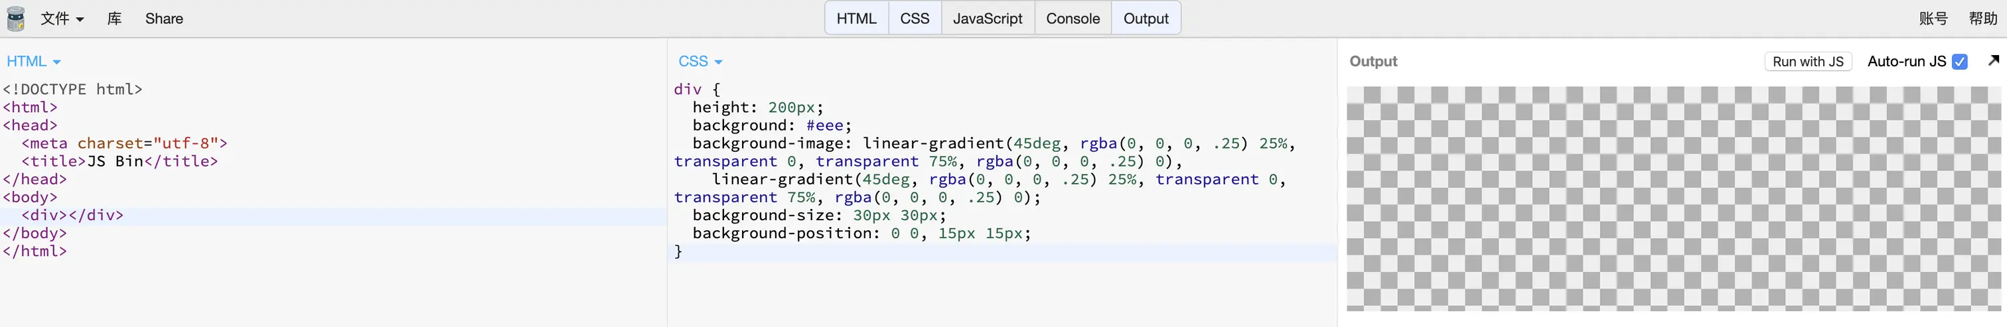Disable the Auto-run JS checkbox
2007x327 pixels.
point(1959,62)
